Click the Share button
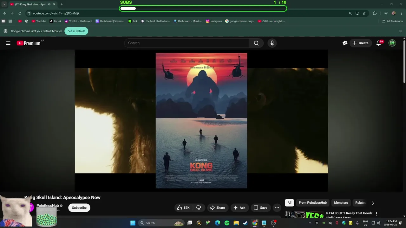Image resolution: width=406 pixels, height=228 pixels. coord(217,208)
